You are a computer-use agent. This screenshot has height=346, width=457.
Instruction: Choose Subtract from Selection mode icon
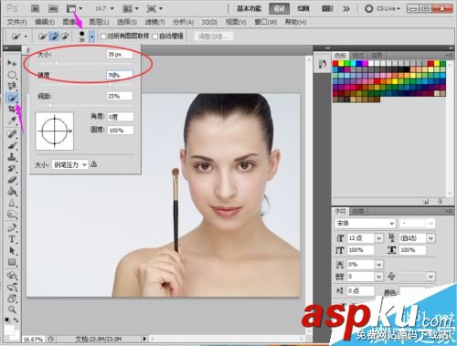click(65, 37)
